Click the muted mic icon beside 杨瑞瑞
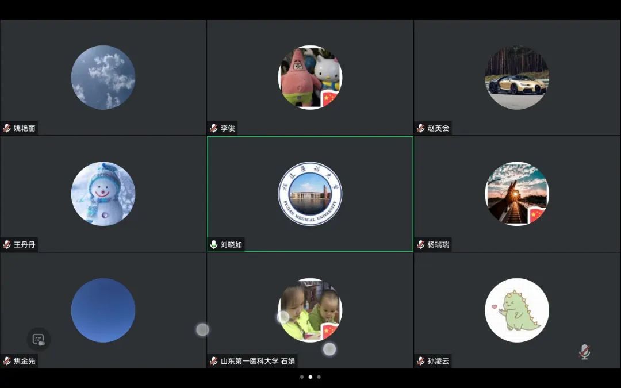This screenshot has width=621, height=388. tap(421, 244)
